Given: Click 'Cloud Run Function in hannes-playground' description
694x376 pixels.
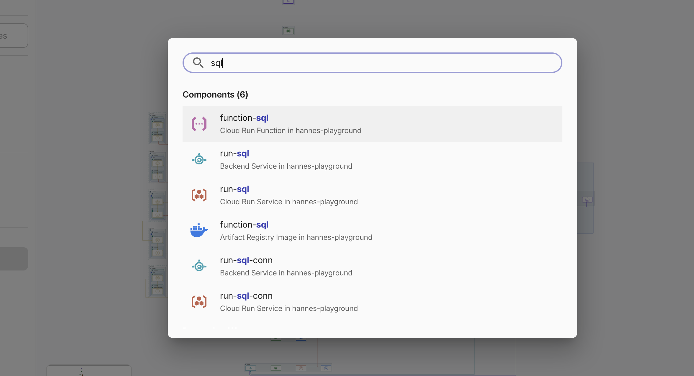Looking at the screenshot, I should (291, 131).
